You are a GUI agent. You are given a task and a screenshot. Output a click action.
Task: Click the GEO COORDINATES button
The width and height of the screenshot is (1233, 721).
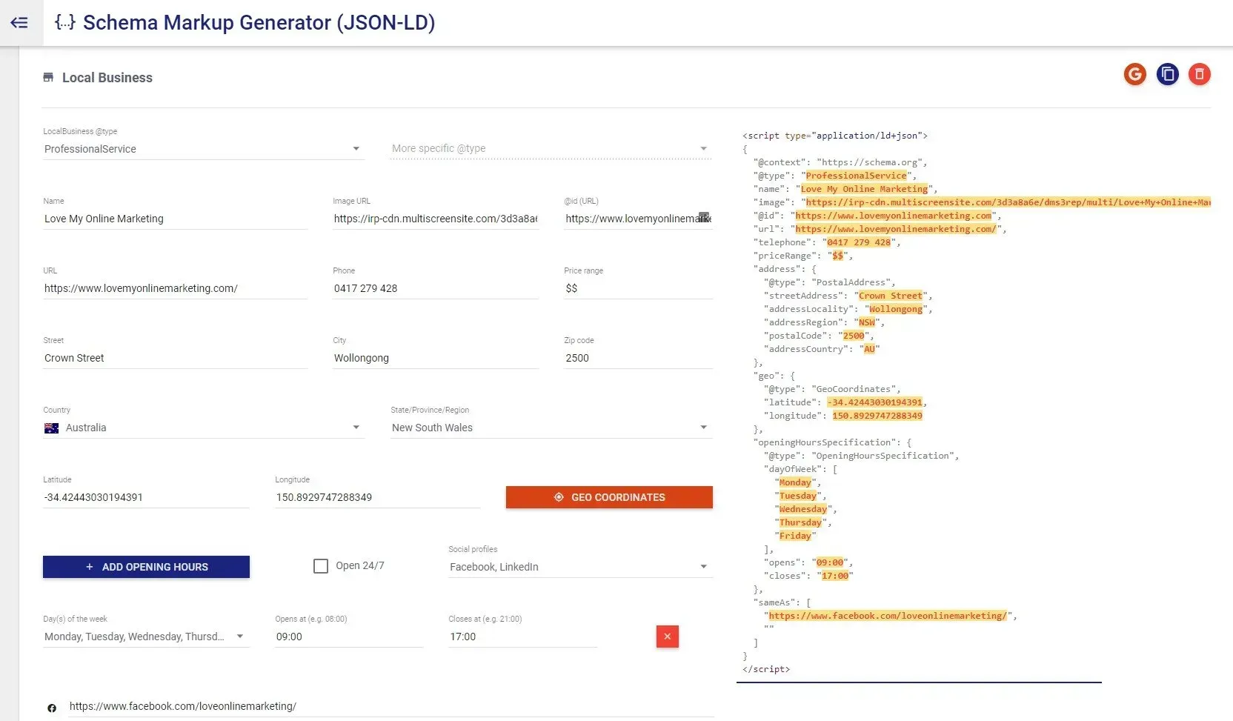coord(609,497)
